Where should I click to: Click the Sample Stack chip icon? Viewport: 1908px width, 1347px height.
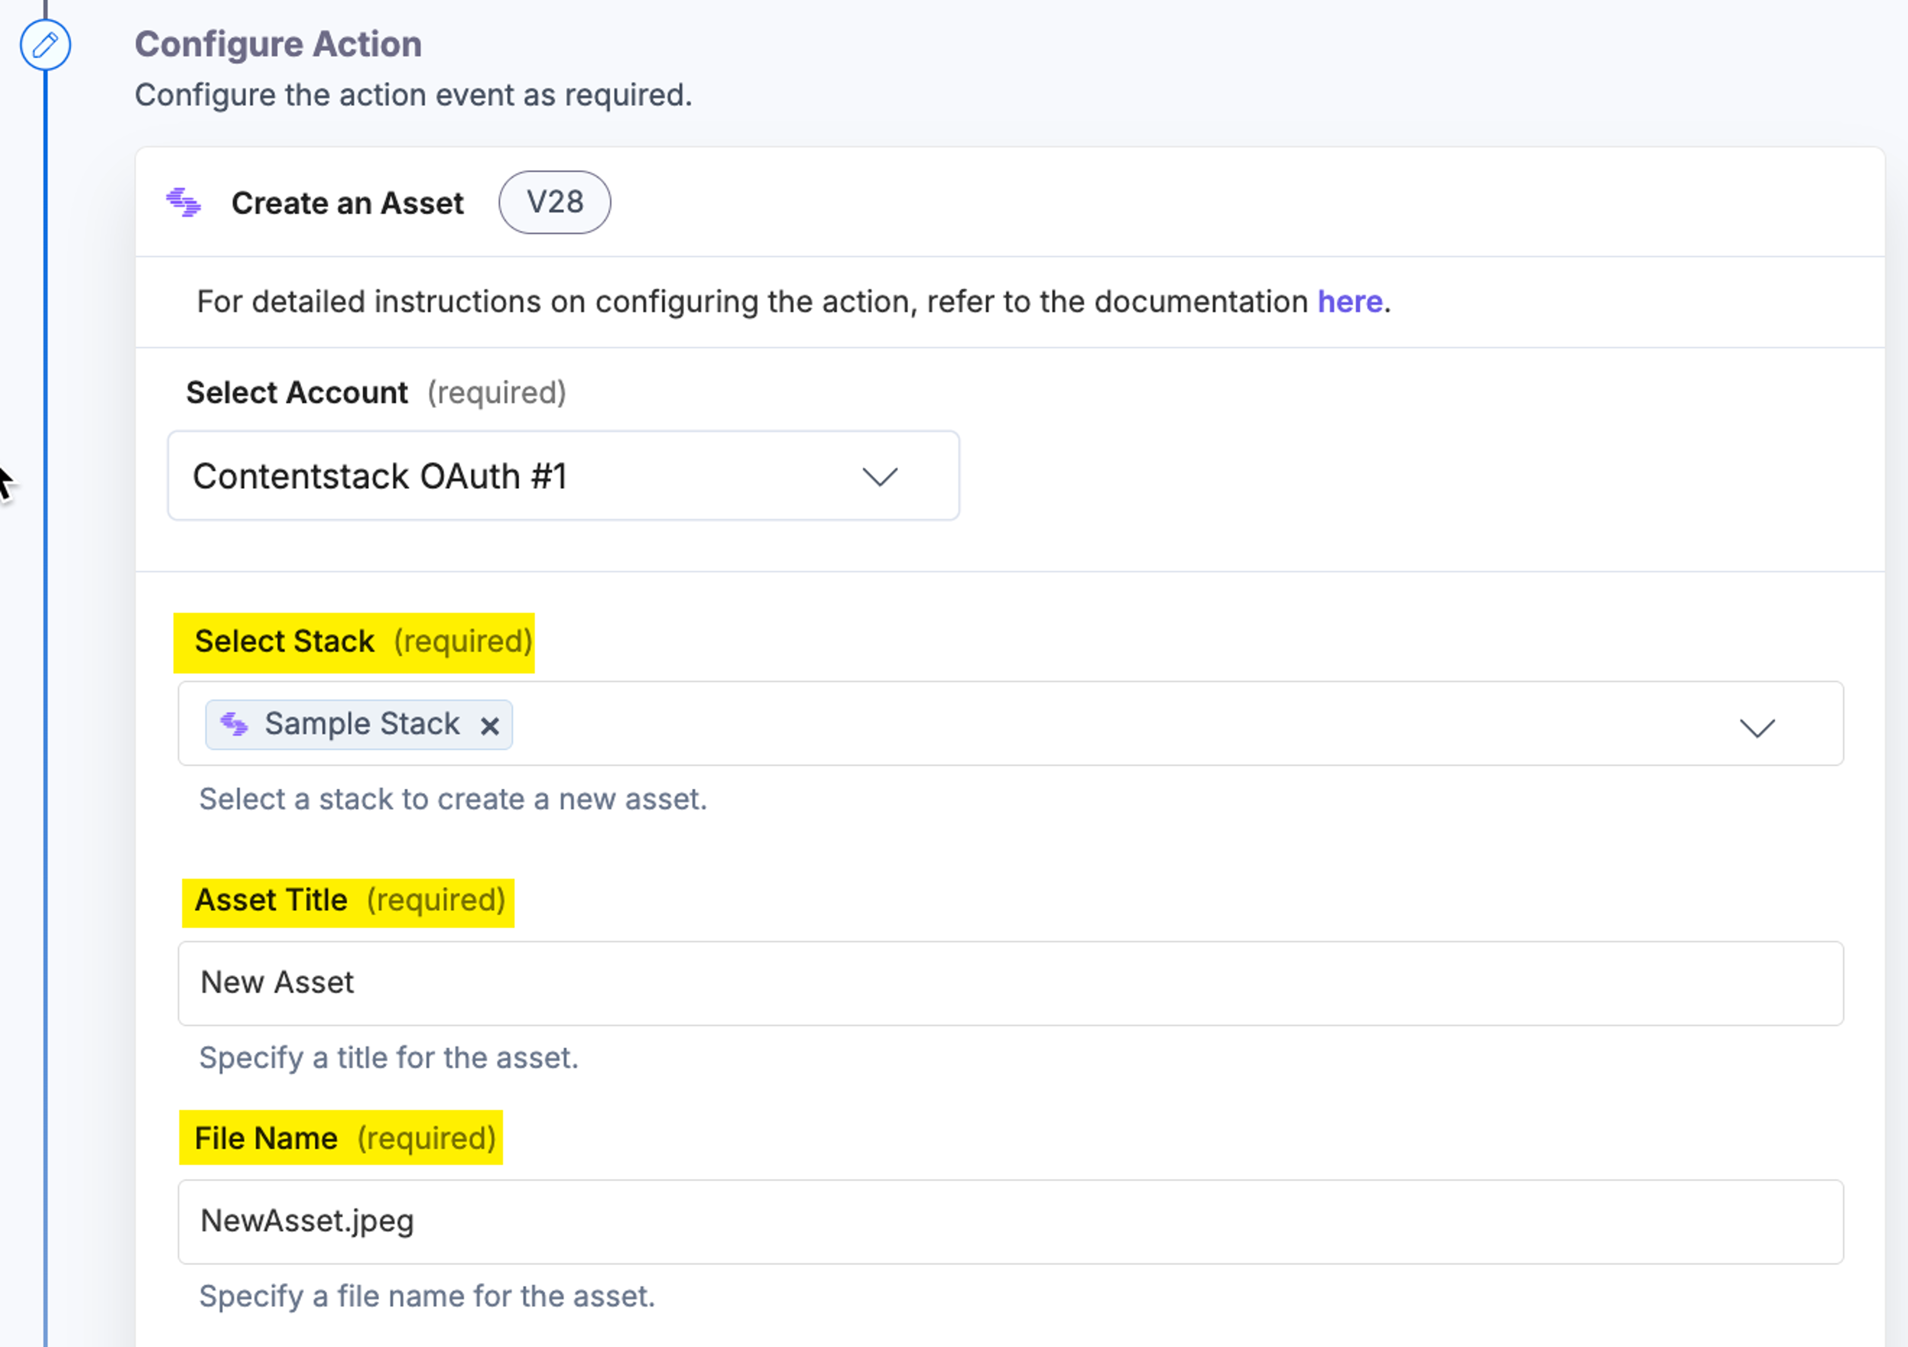(x=234, y=724)
